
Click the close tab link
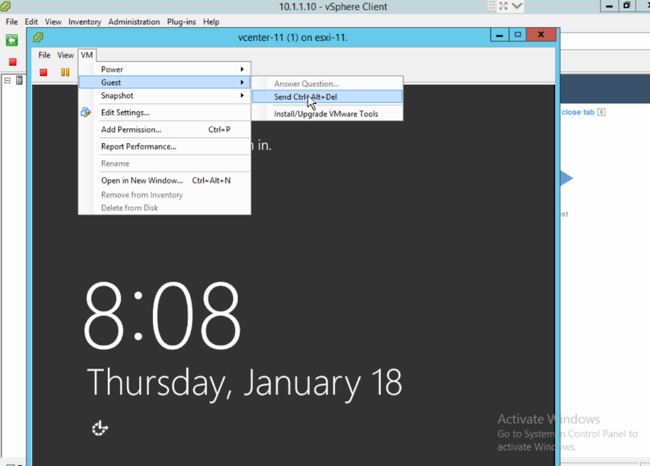click(576, 111)
